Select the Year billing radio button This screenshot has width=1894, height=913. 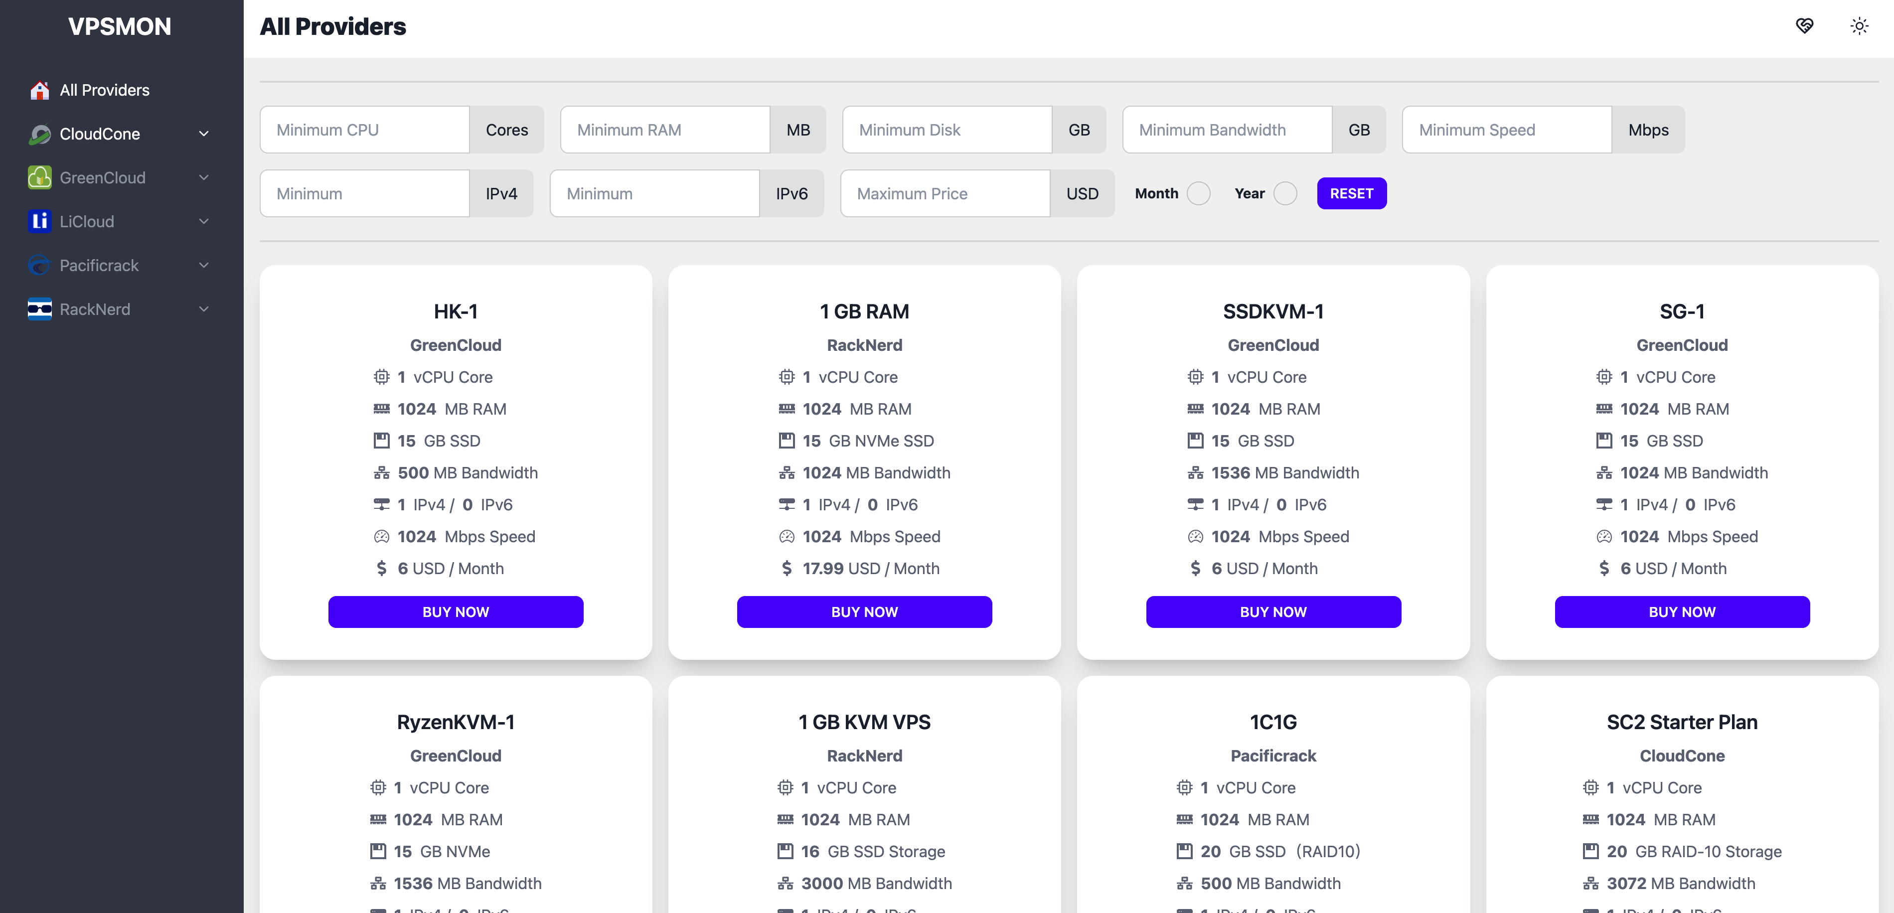(x=1285, y=193)
